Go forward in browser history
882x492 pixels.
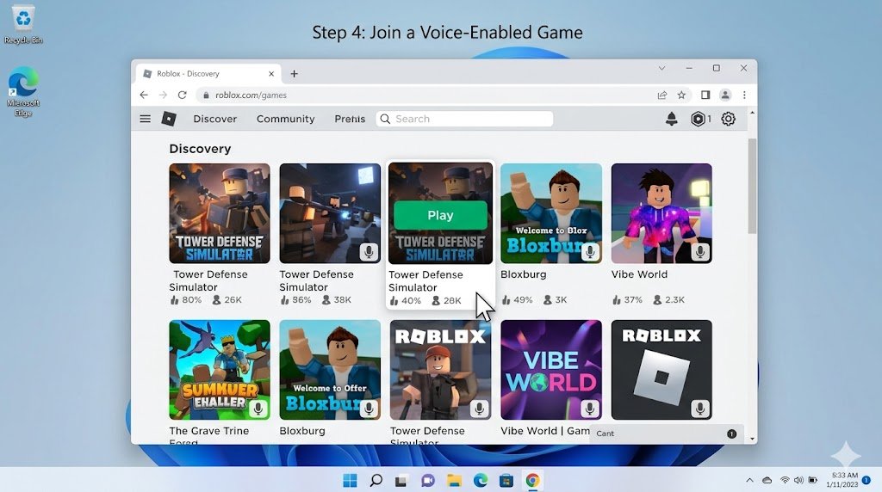[x=163, y=95]
